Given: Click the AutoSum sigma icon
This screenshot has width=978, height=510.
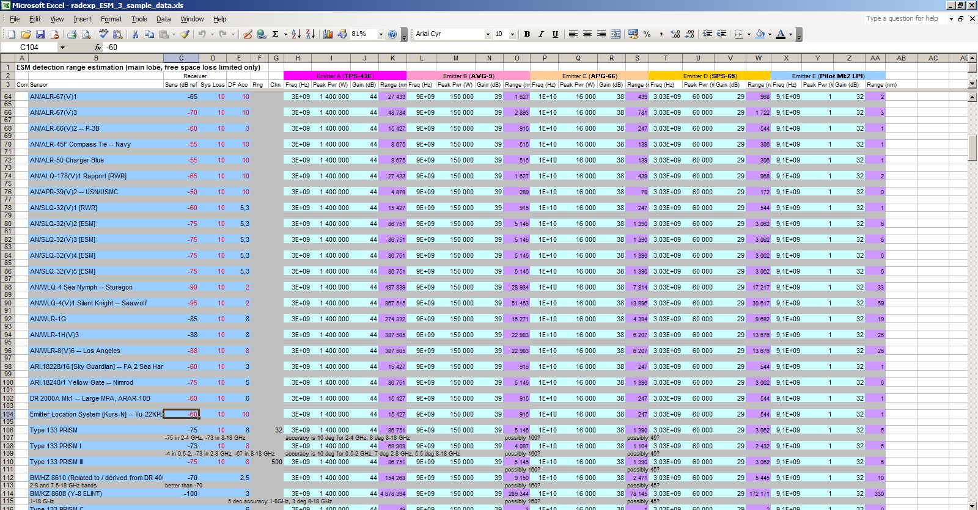Looking at the screenshot, I should 276,34.
